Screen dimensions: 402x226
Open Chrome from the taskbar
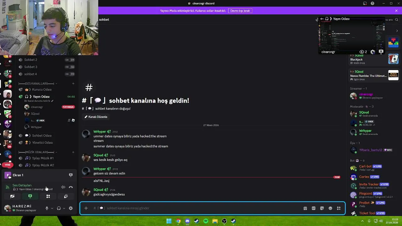(x=178, y=221)
